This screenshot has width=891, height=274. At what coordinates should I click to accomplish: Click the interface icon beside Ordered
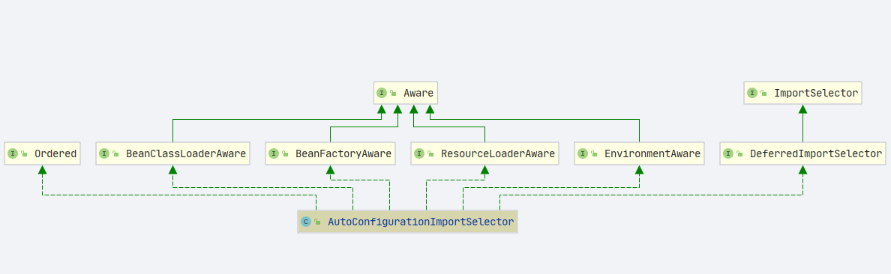pos(13,153)
